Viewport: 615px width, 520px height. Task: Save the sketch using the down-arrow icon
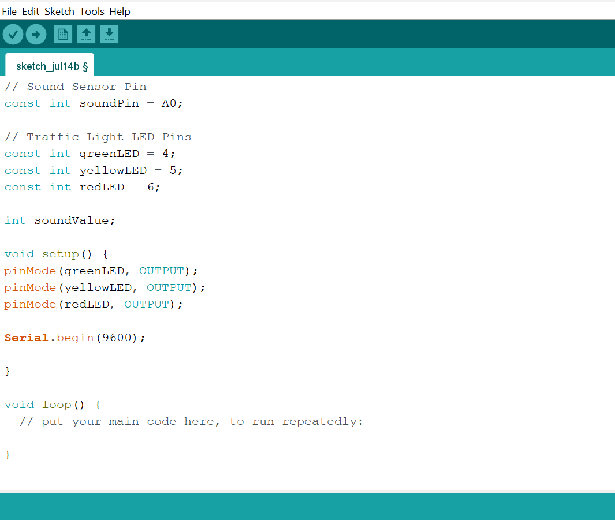click(109, 35)
